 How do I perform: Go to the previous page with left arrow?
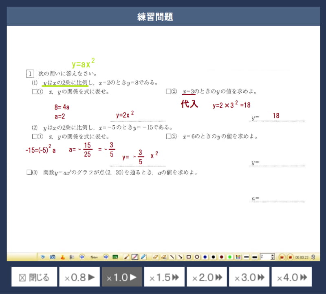[81, 257]
